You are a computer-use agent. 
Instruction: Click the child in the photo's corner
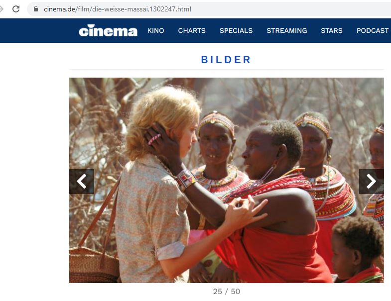357,250
